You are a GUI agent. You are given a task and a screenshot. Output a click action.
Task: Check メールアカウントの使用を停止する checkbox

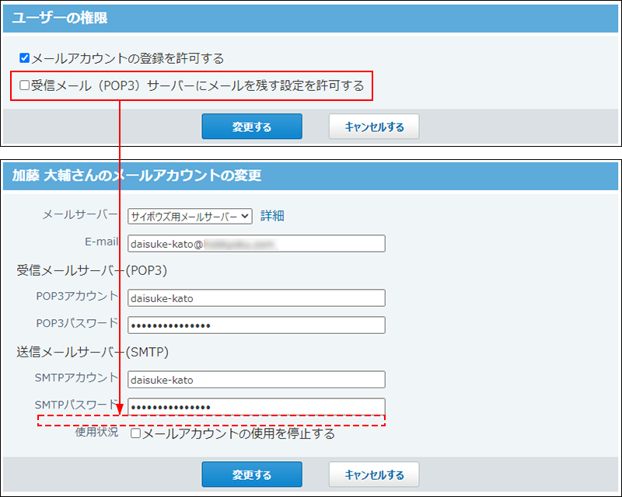pyautogui.click(x=135, y=433)
